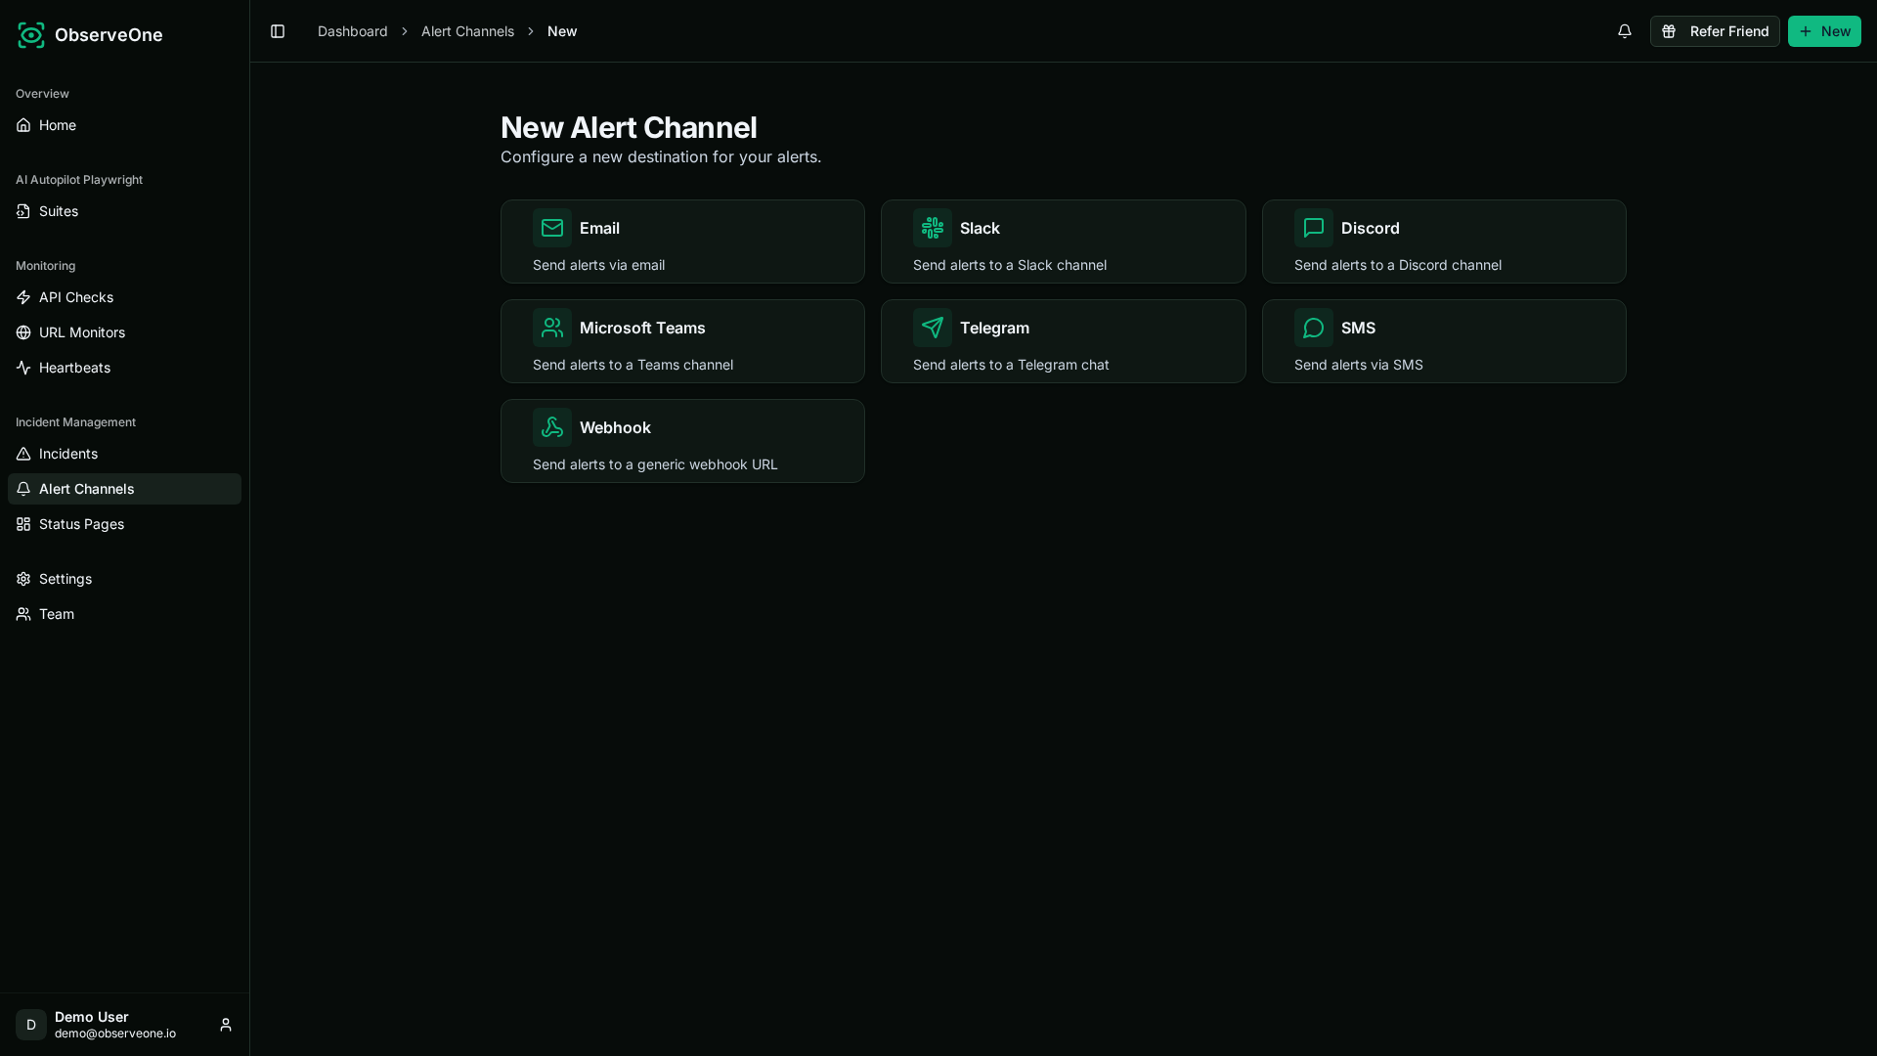
Task: Select Alert Channels sidebar item
Action: (x=124, y=489)
